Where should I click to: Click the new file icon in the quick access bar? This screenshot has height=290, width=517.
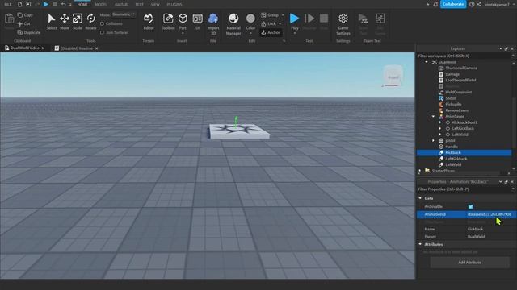[19, 5]
